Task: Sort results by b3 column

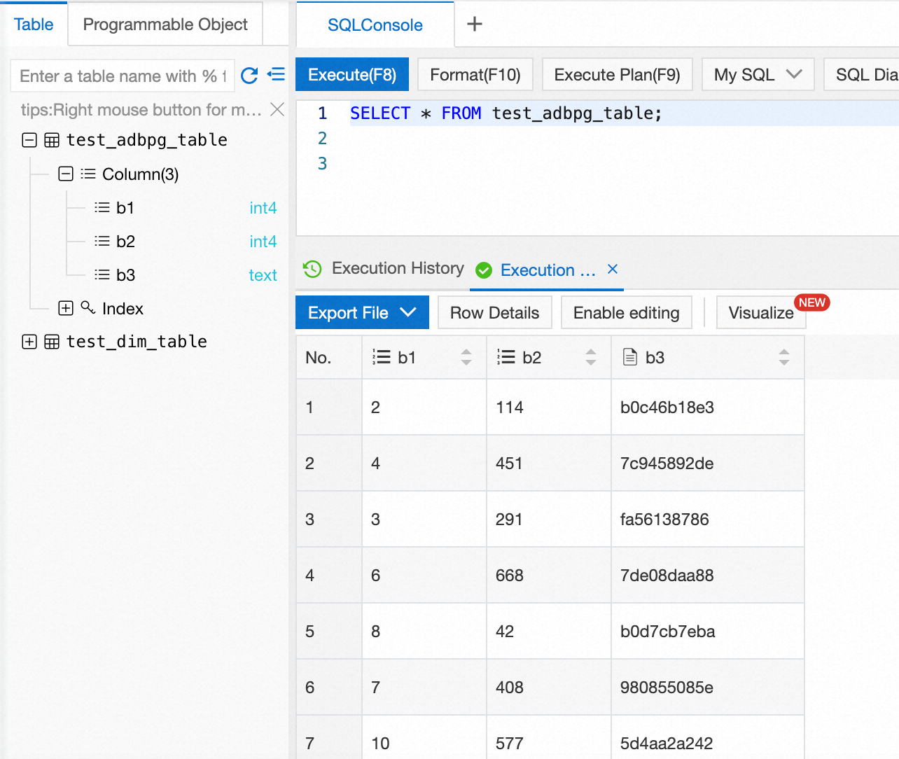Action: coord(784,358)
